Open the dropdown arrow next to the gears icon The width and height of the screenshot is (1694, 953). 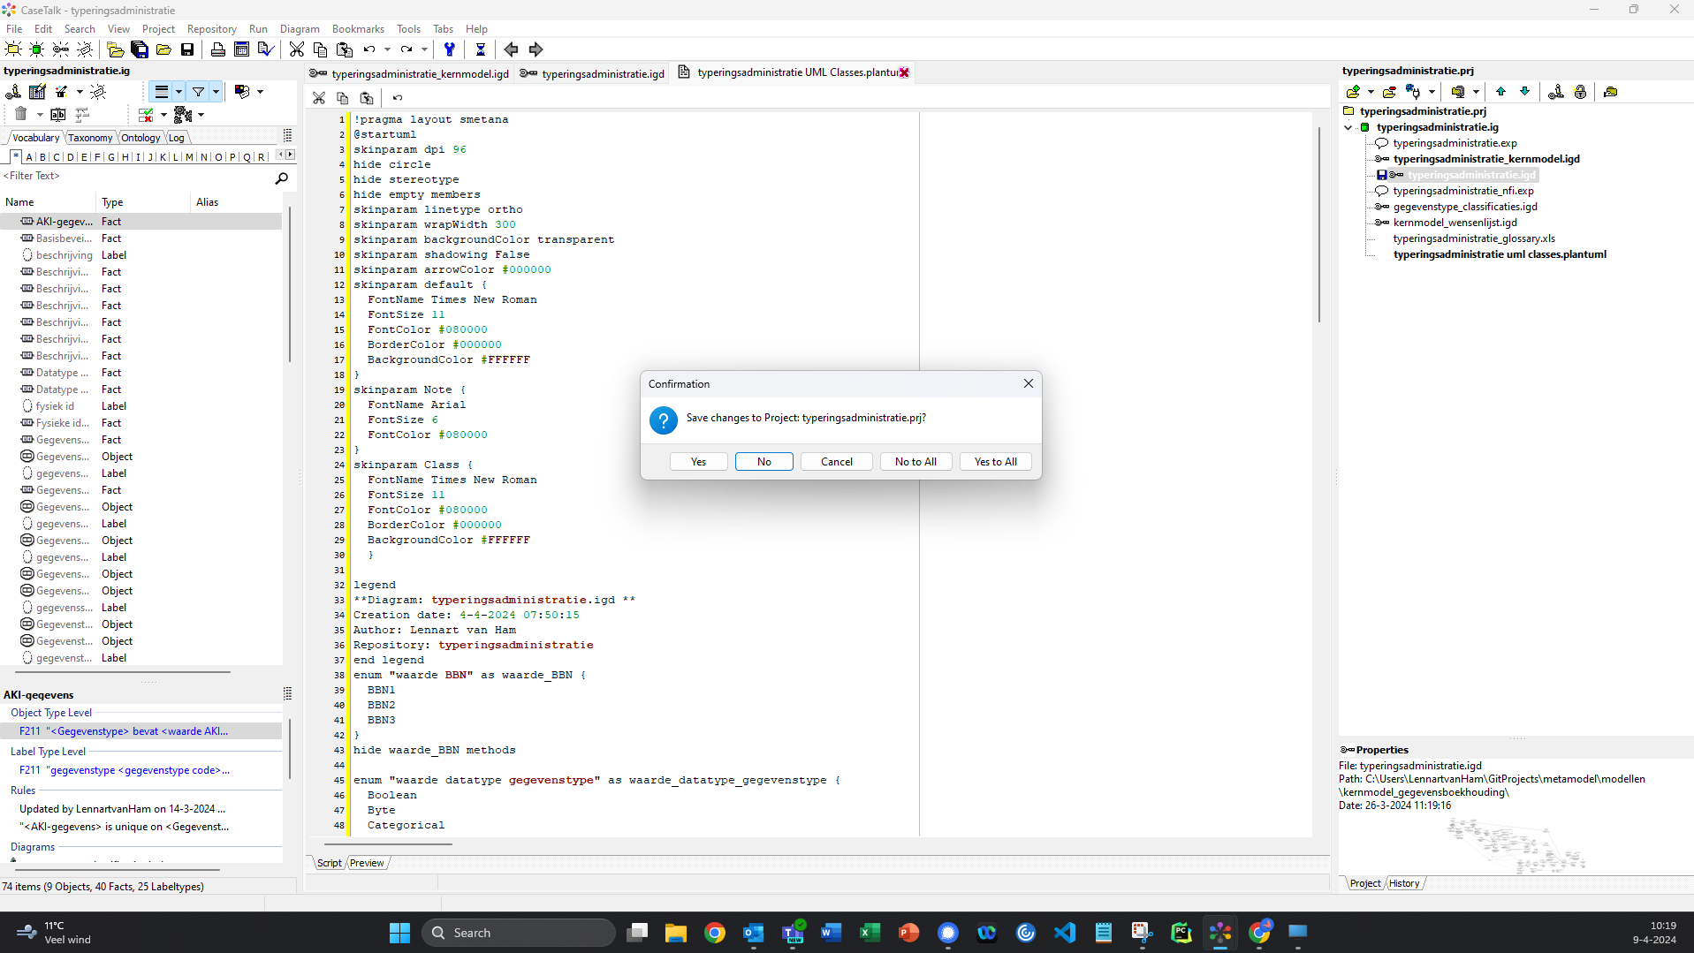(x=201, y=115)
